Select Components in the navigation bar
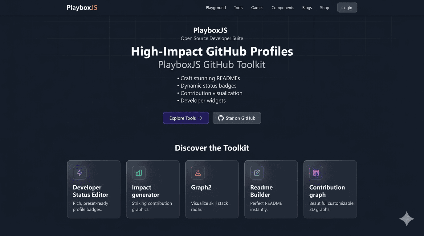 pyautogui.click(x=283, y=7)
